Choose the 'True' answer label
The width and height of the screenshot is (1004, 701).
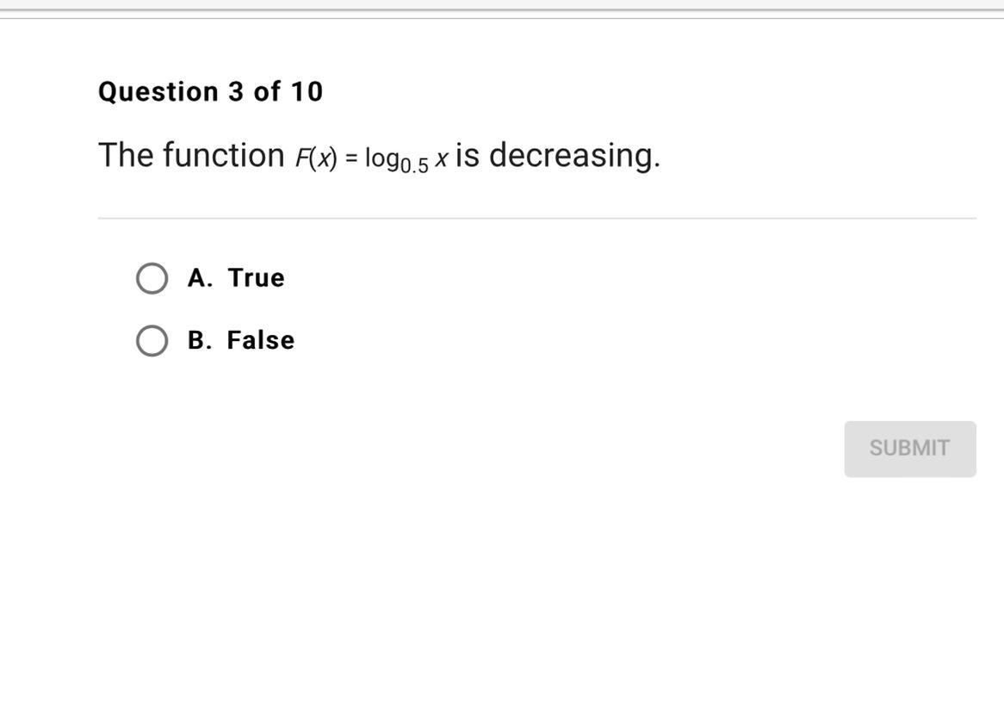click(256, 278)
